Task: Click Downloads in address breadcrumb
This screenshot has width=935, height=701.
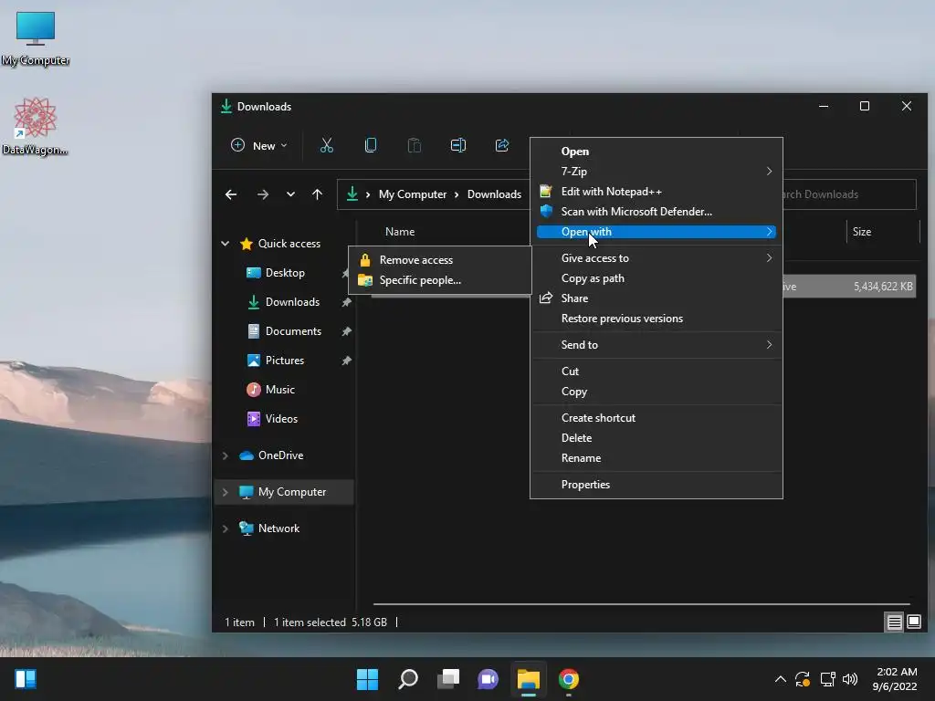Action: [494, 194]
